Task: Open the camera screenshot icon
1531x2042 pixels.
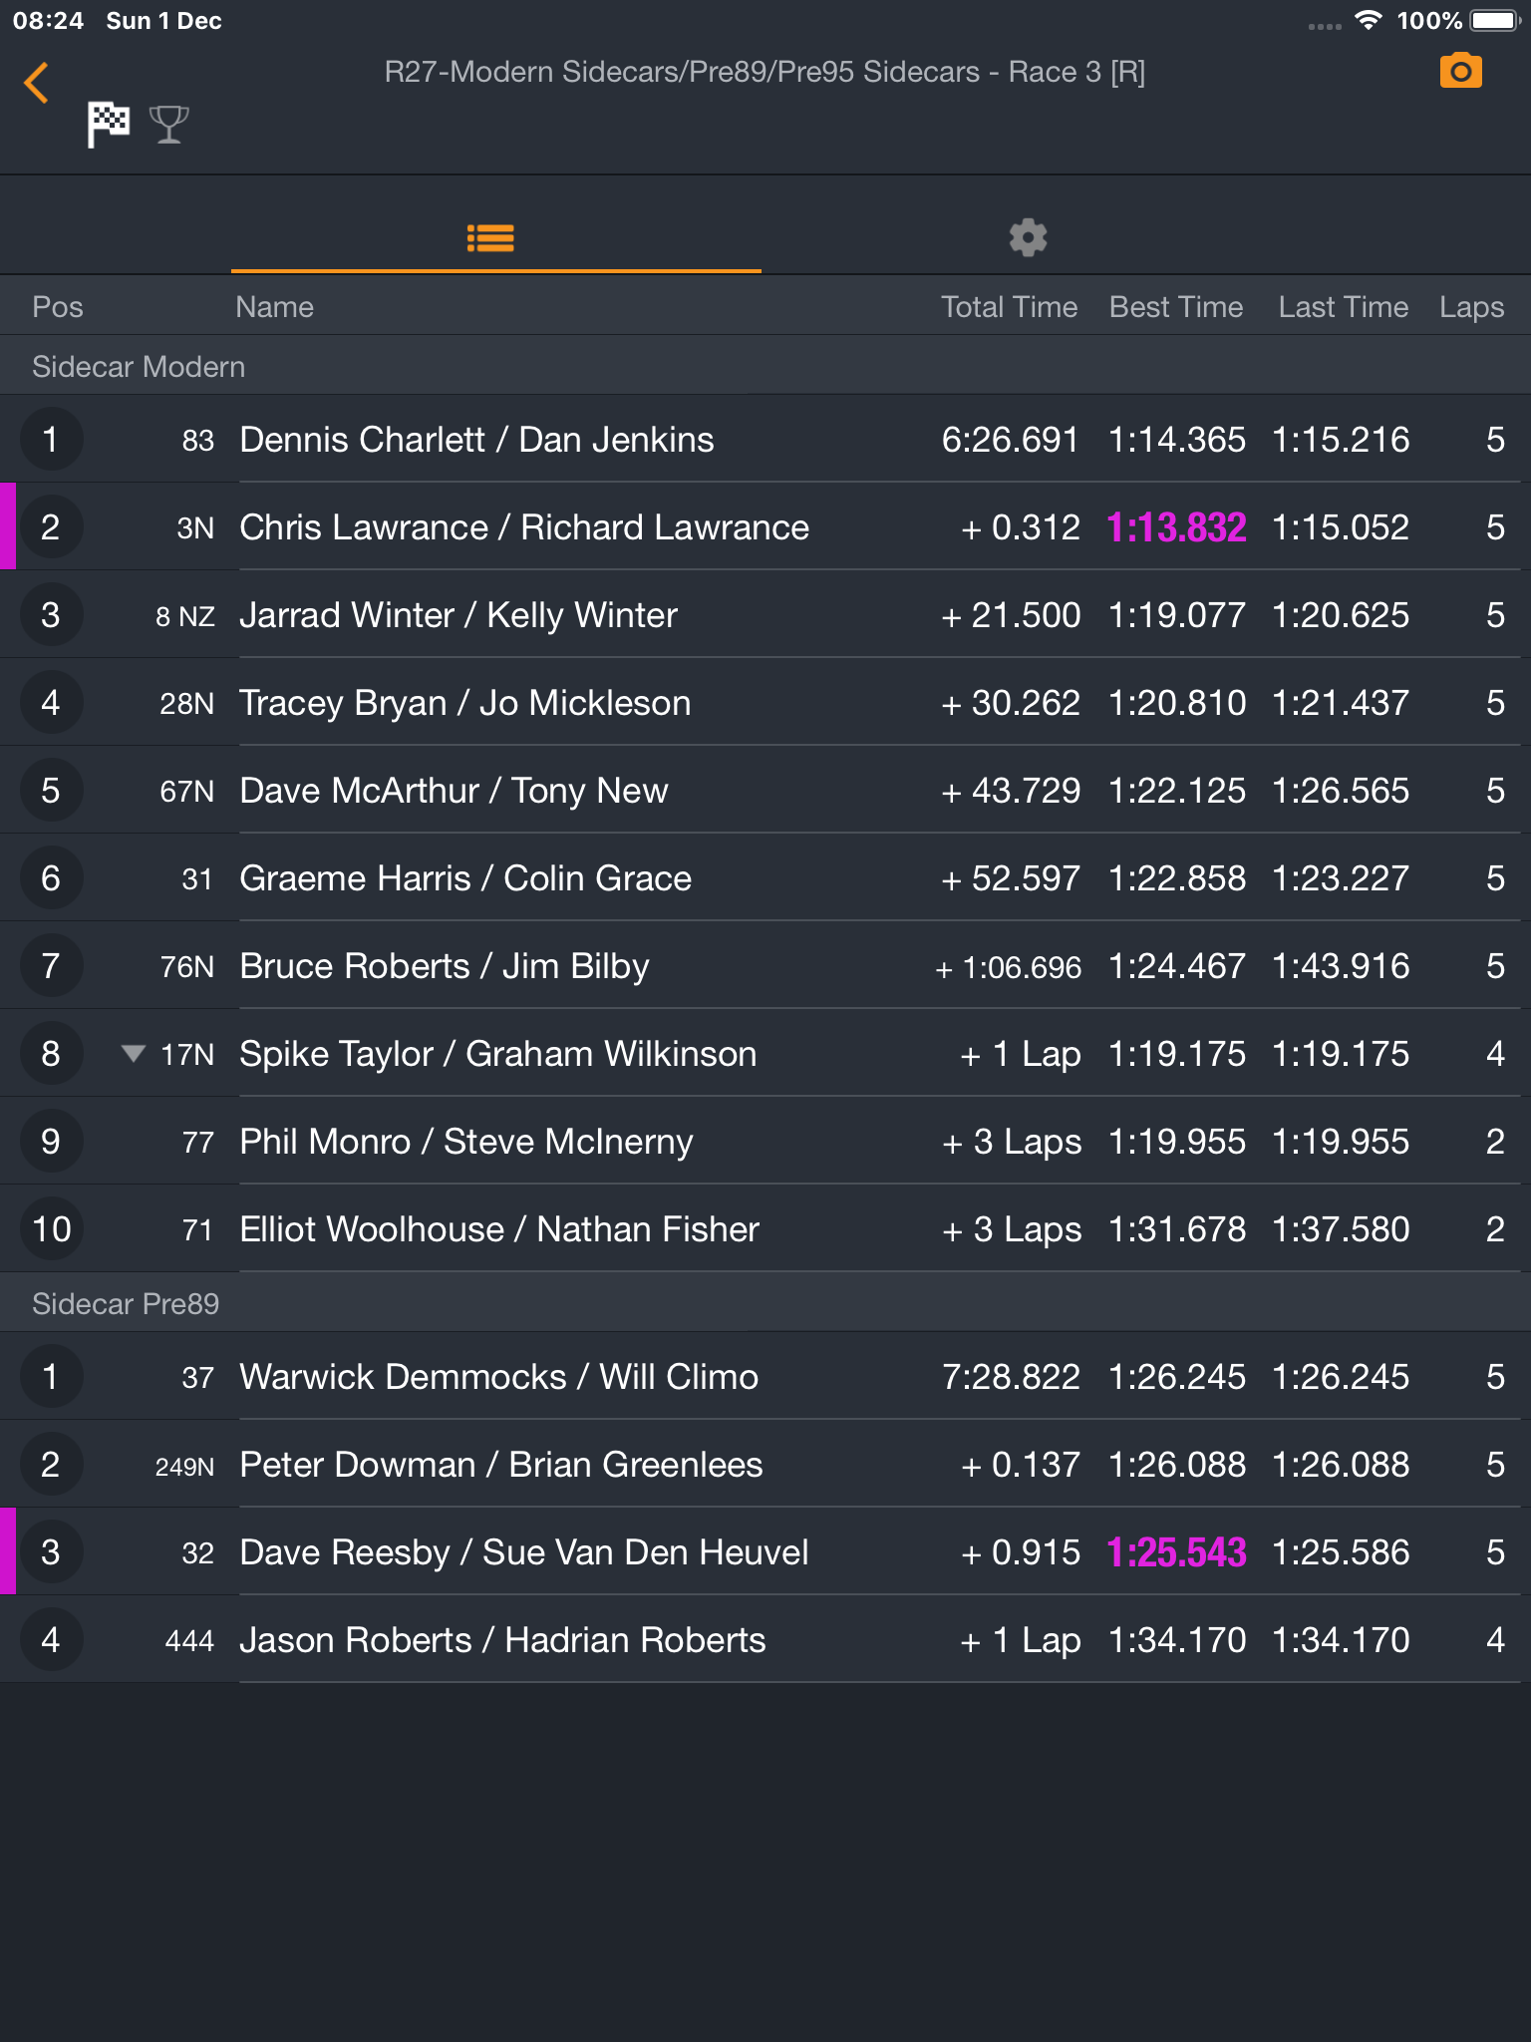Action: [1460, 71]
